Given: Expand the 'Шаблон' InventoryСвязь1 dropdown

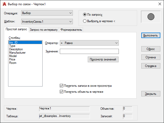Looking at the screenshot, I should pyautogui.click(x=47, y=22).
